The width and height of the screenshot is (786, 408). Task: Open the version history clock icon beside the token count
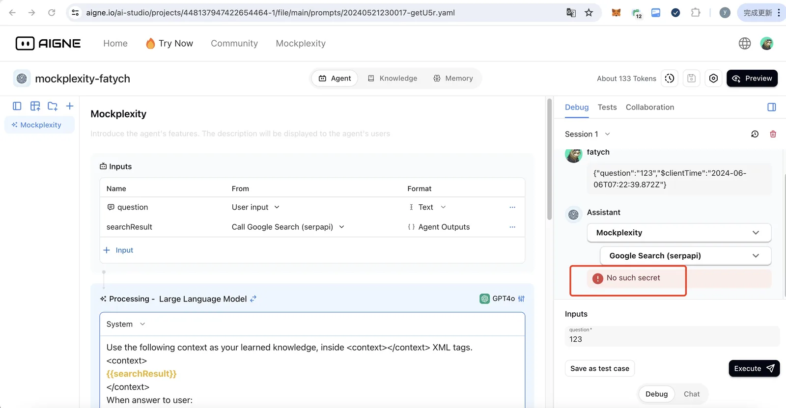pyautogui.click(x=670, y=79)
